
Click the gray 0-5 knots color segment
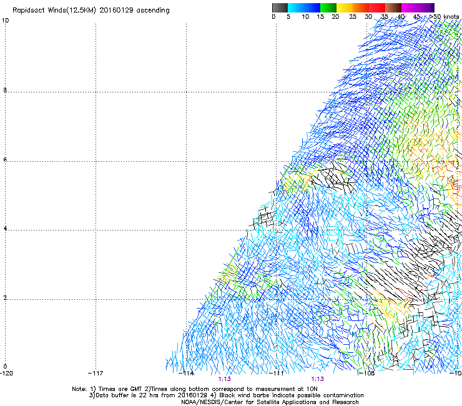(x=280, y=7)
